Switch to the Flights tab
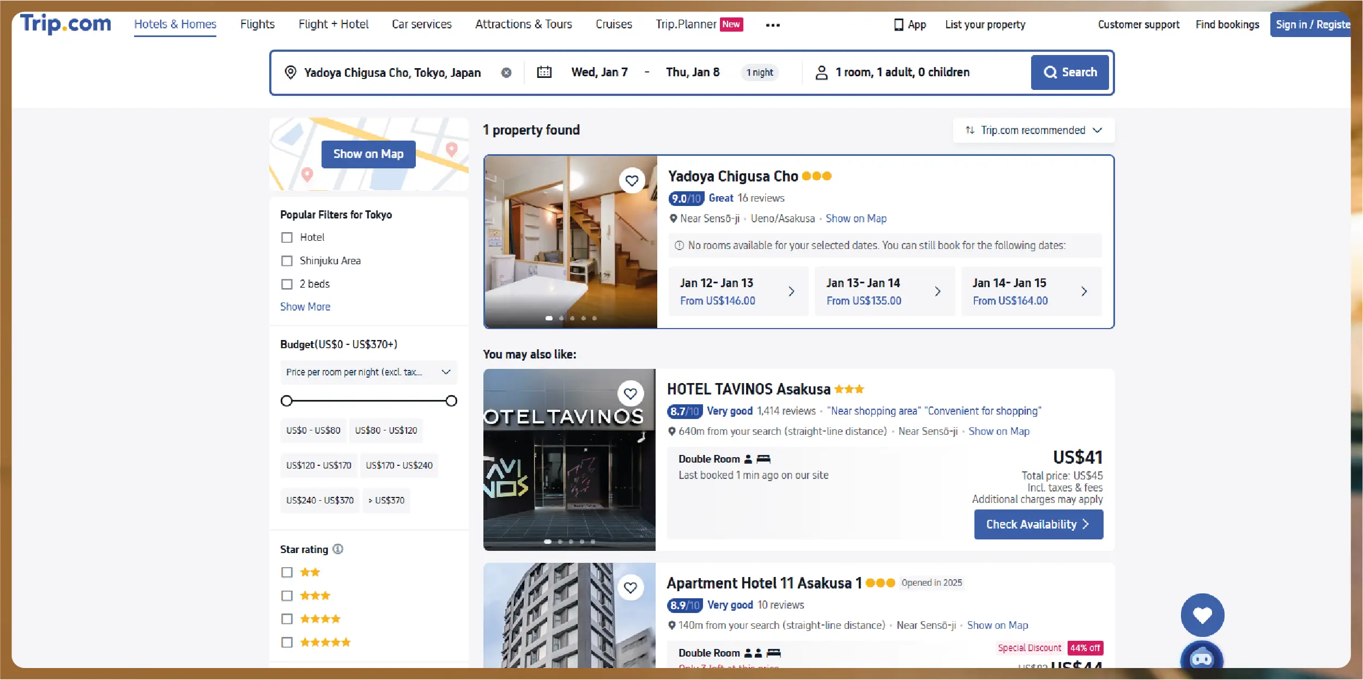This screenshot has width=1363, height=680. tap(257, 24)
